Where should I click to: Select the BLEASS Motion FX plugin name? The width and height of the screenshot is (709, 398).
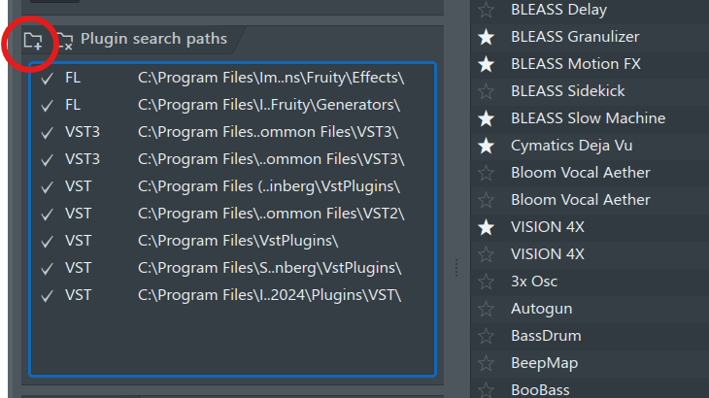(576, 64)
